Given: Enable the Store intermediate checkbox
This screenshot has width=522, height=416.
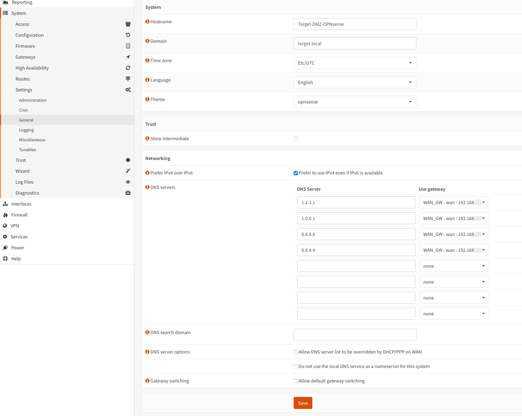Looking at the screenshot, I should point(296,139).
